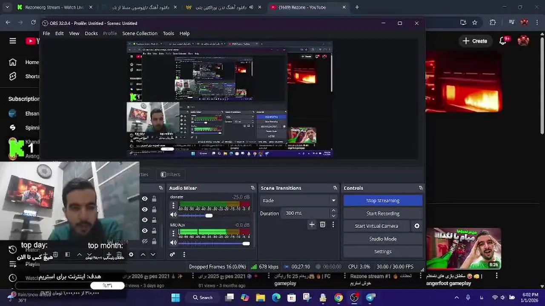The width and height of the screenshot is (545, 306).
Task: Show the hidden fifth source
Action: point(145,241)
